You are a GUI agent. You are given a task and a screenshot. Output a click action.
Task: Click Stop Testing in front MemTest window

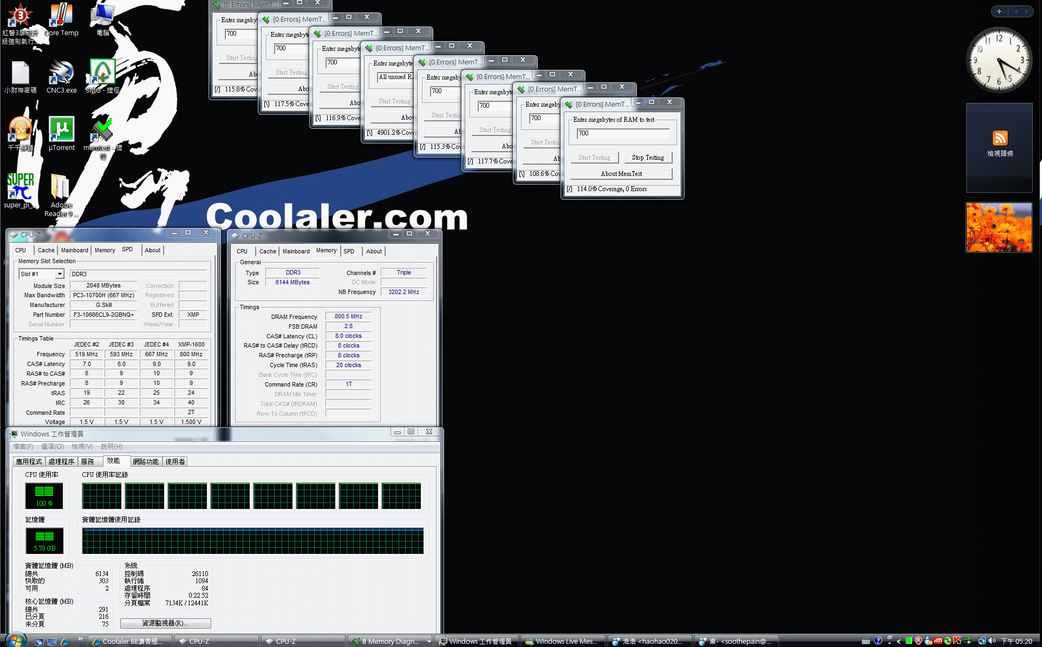[648, 158]
